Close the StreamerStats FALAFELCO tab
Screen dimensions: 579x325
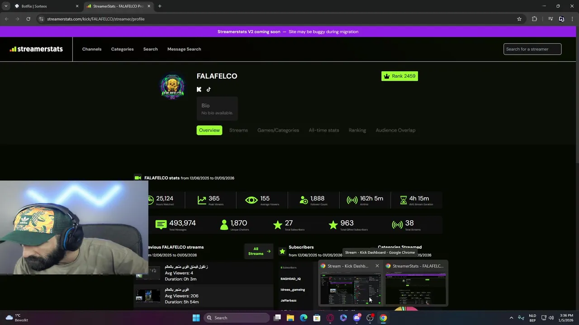click(149, 6)
